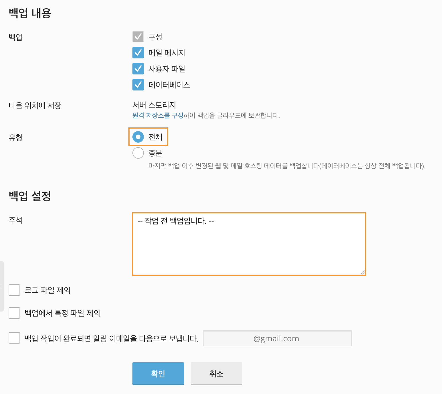
Task: Select the 전체 backup type radio button
Action: point(138,137)
